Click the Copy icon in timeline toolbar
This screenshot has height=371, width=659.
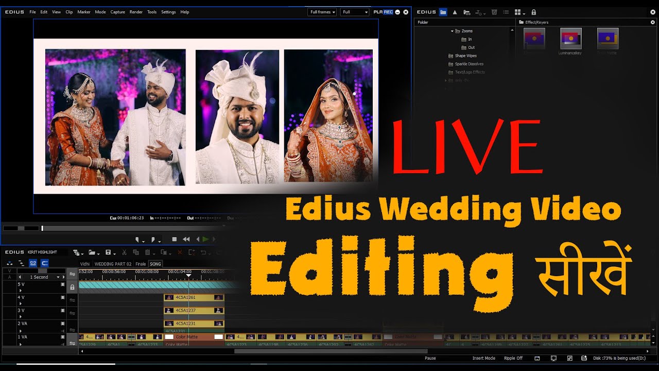pyautogui.click(x=136, y=252)
